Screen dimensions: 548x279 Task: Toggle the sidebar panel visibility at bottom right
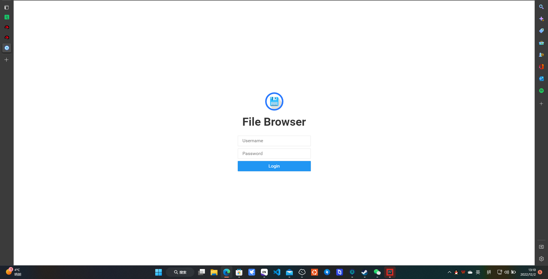[541, 247]
